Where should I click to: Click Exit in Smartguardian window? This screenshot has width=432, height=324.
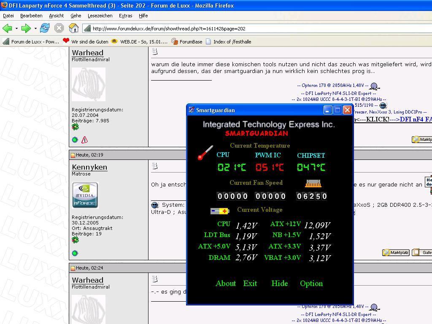(x=250, y=283)
